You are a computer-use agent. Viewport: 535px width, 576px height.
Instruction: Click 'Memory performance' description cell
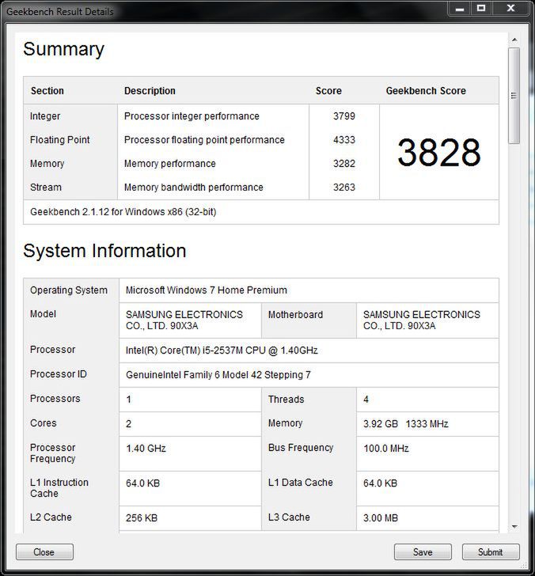tap(169, 164)
